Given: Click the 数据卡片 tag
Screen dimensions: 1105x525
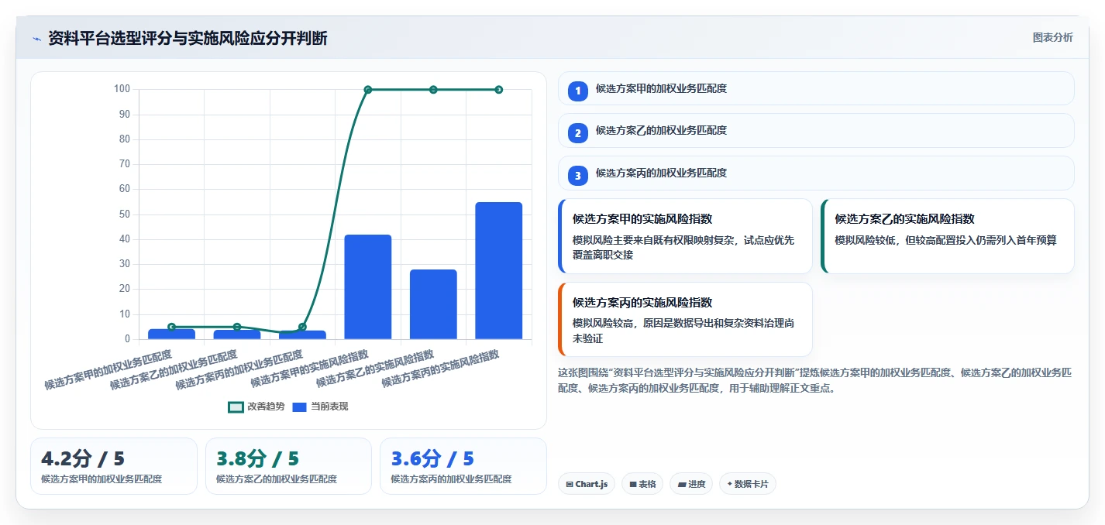Looking at the screenshot, I should coord(748,484).
